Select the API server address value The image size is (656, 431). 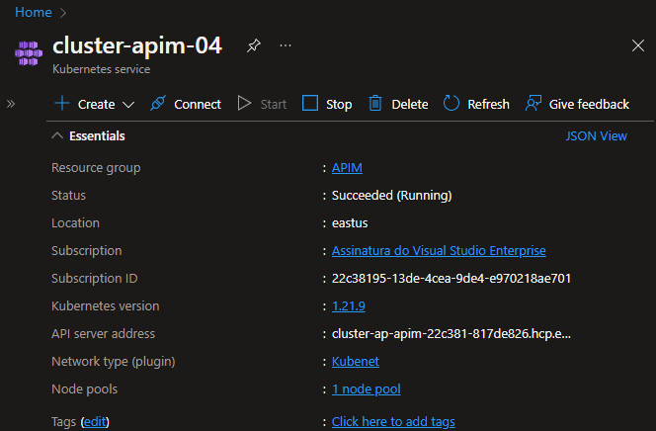[451, 333]
